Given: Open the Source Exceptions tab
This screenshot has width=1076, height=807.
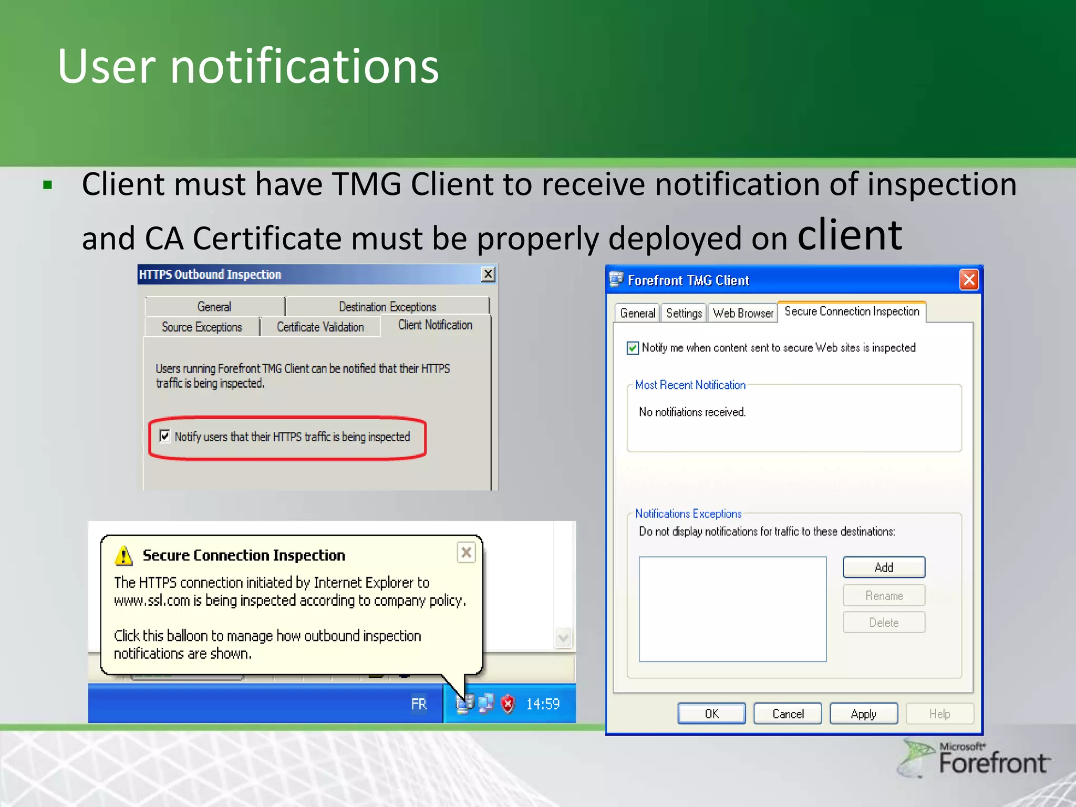Looking at the screenshot, I should pyautogui.click(x=202, y=327).
